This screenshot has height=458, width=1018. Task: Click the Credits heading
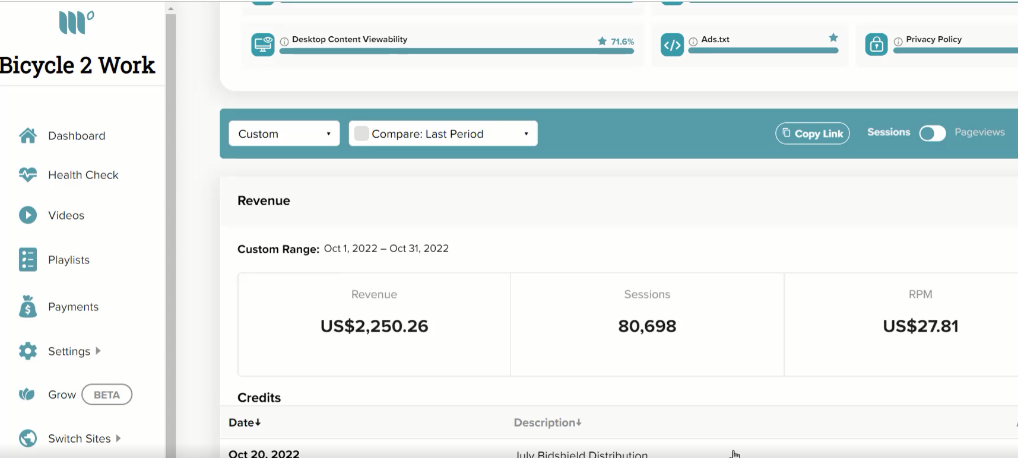pos(259,397)
